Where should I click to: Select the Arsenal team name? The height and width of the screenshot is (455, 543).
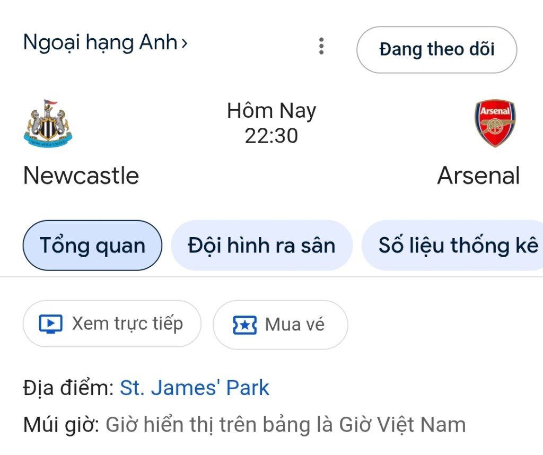tap(478, 176)
